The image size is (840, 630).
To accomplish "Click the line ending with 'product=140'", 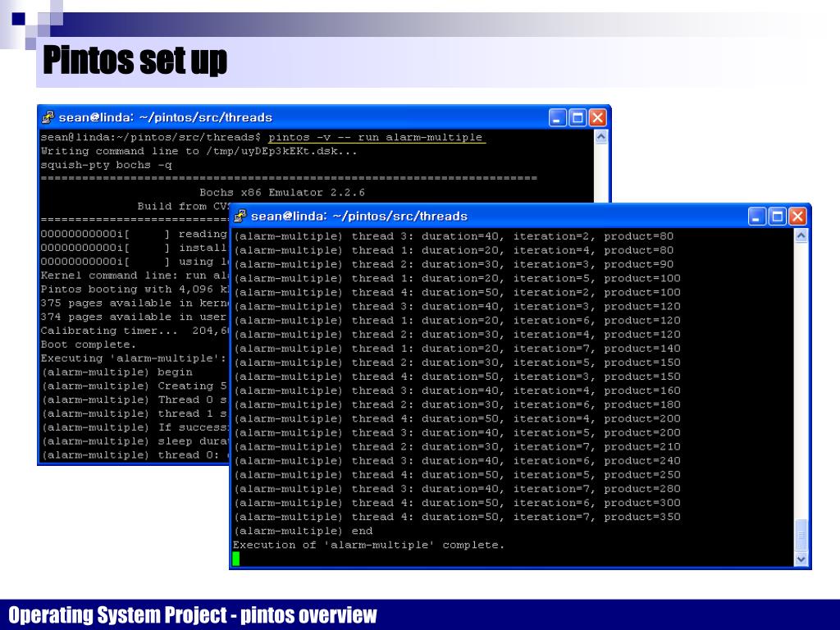I will [457, 348].
